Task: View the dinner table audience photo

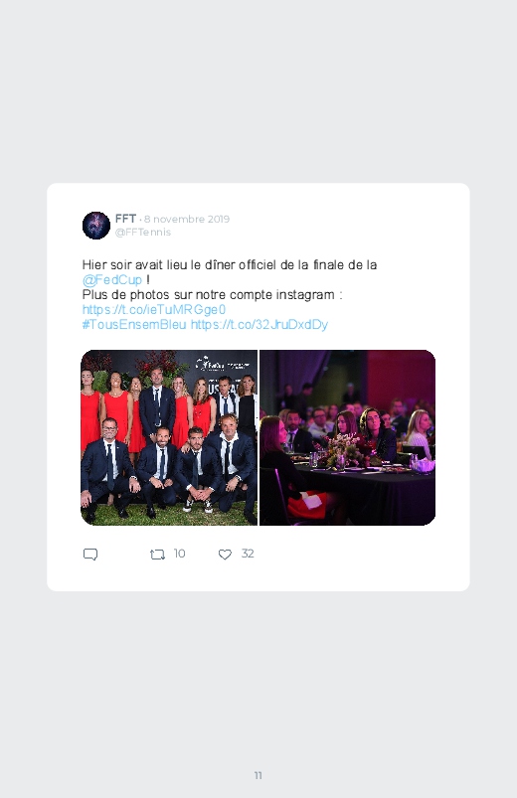Action: (x=347, y=437)
